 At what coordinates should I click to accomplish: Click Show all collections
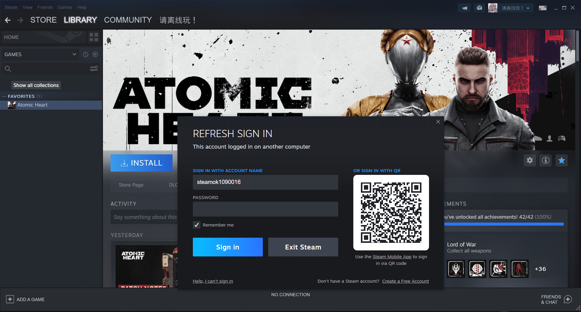[x=36, y=85]
